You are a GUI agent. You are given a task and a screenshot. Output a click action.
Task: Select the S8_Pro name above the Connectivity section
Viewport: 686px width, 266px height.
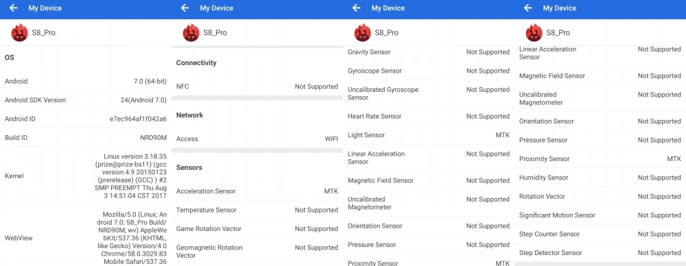coord(215,33)
